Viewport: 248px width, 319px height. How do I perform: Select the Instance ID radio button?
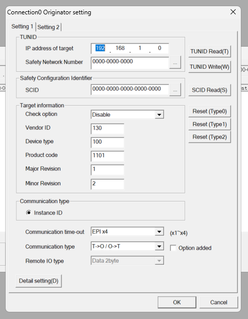[29, 213]
